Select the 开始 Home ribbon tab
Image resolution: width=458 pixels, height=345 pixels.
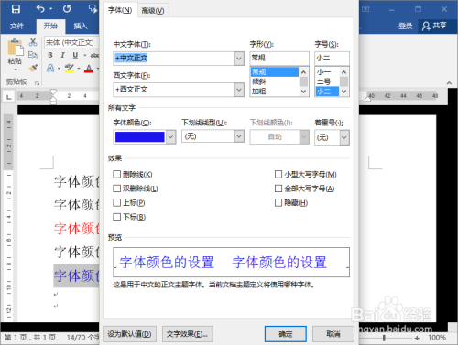50,27
